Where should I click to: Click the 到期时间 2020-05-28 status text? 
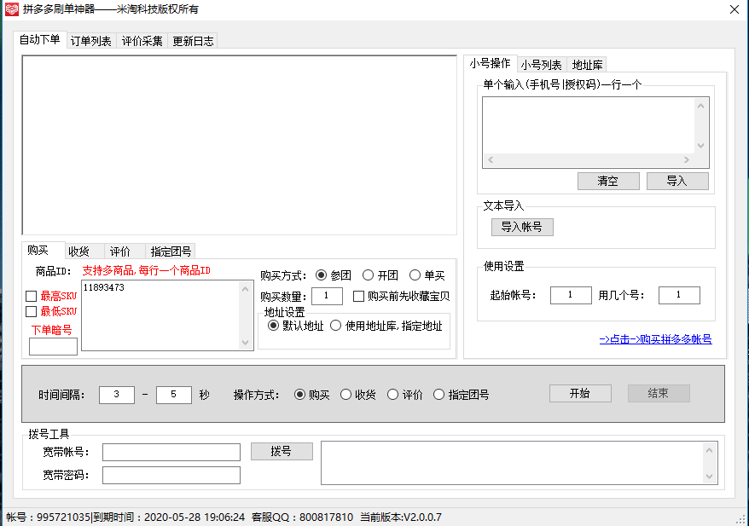coord(169,517)
